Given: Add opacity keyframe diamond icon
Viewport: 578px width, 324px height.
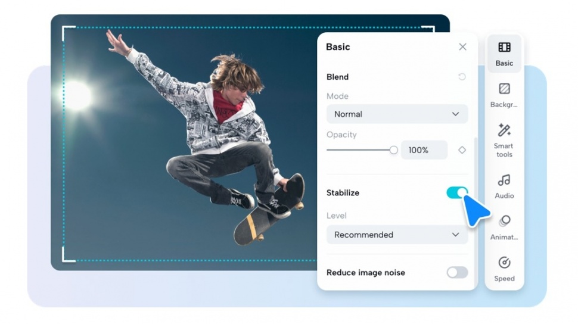Looking at the screenshot, I should [x=462, y=150].
